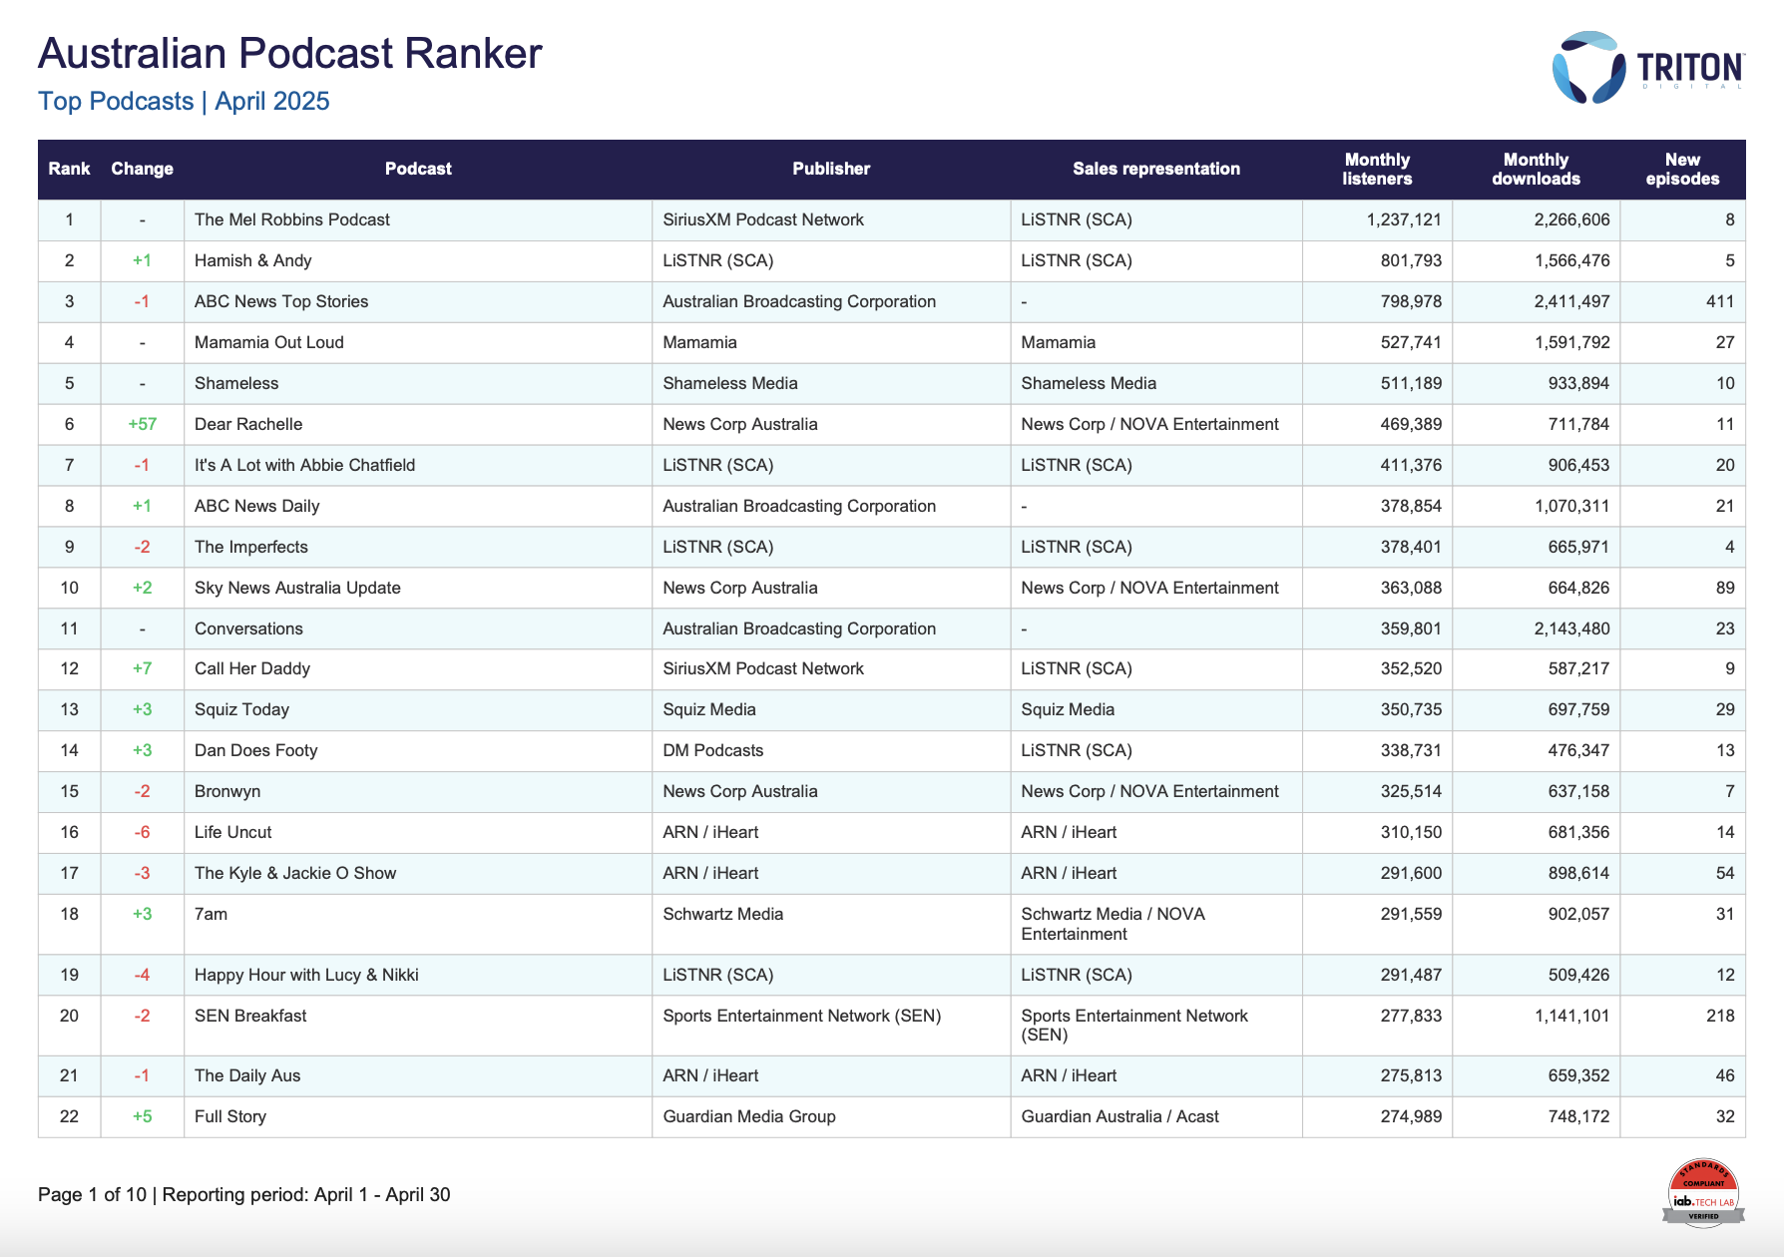Click The Kyle & Jackie O Show
1784x1257 pixels.
(x=295, y=873)
